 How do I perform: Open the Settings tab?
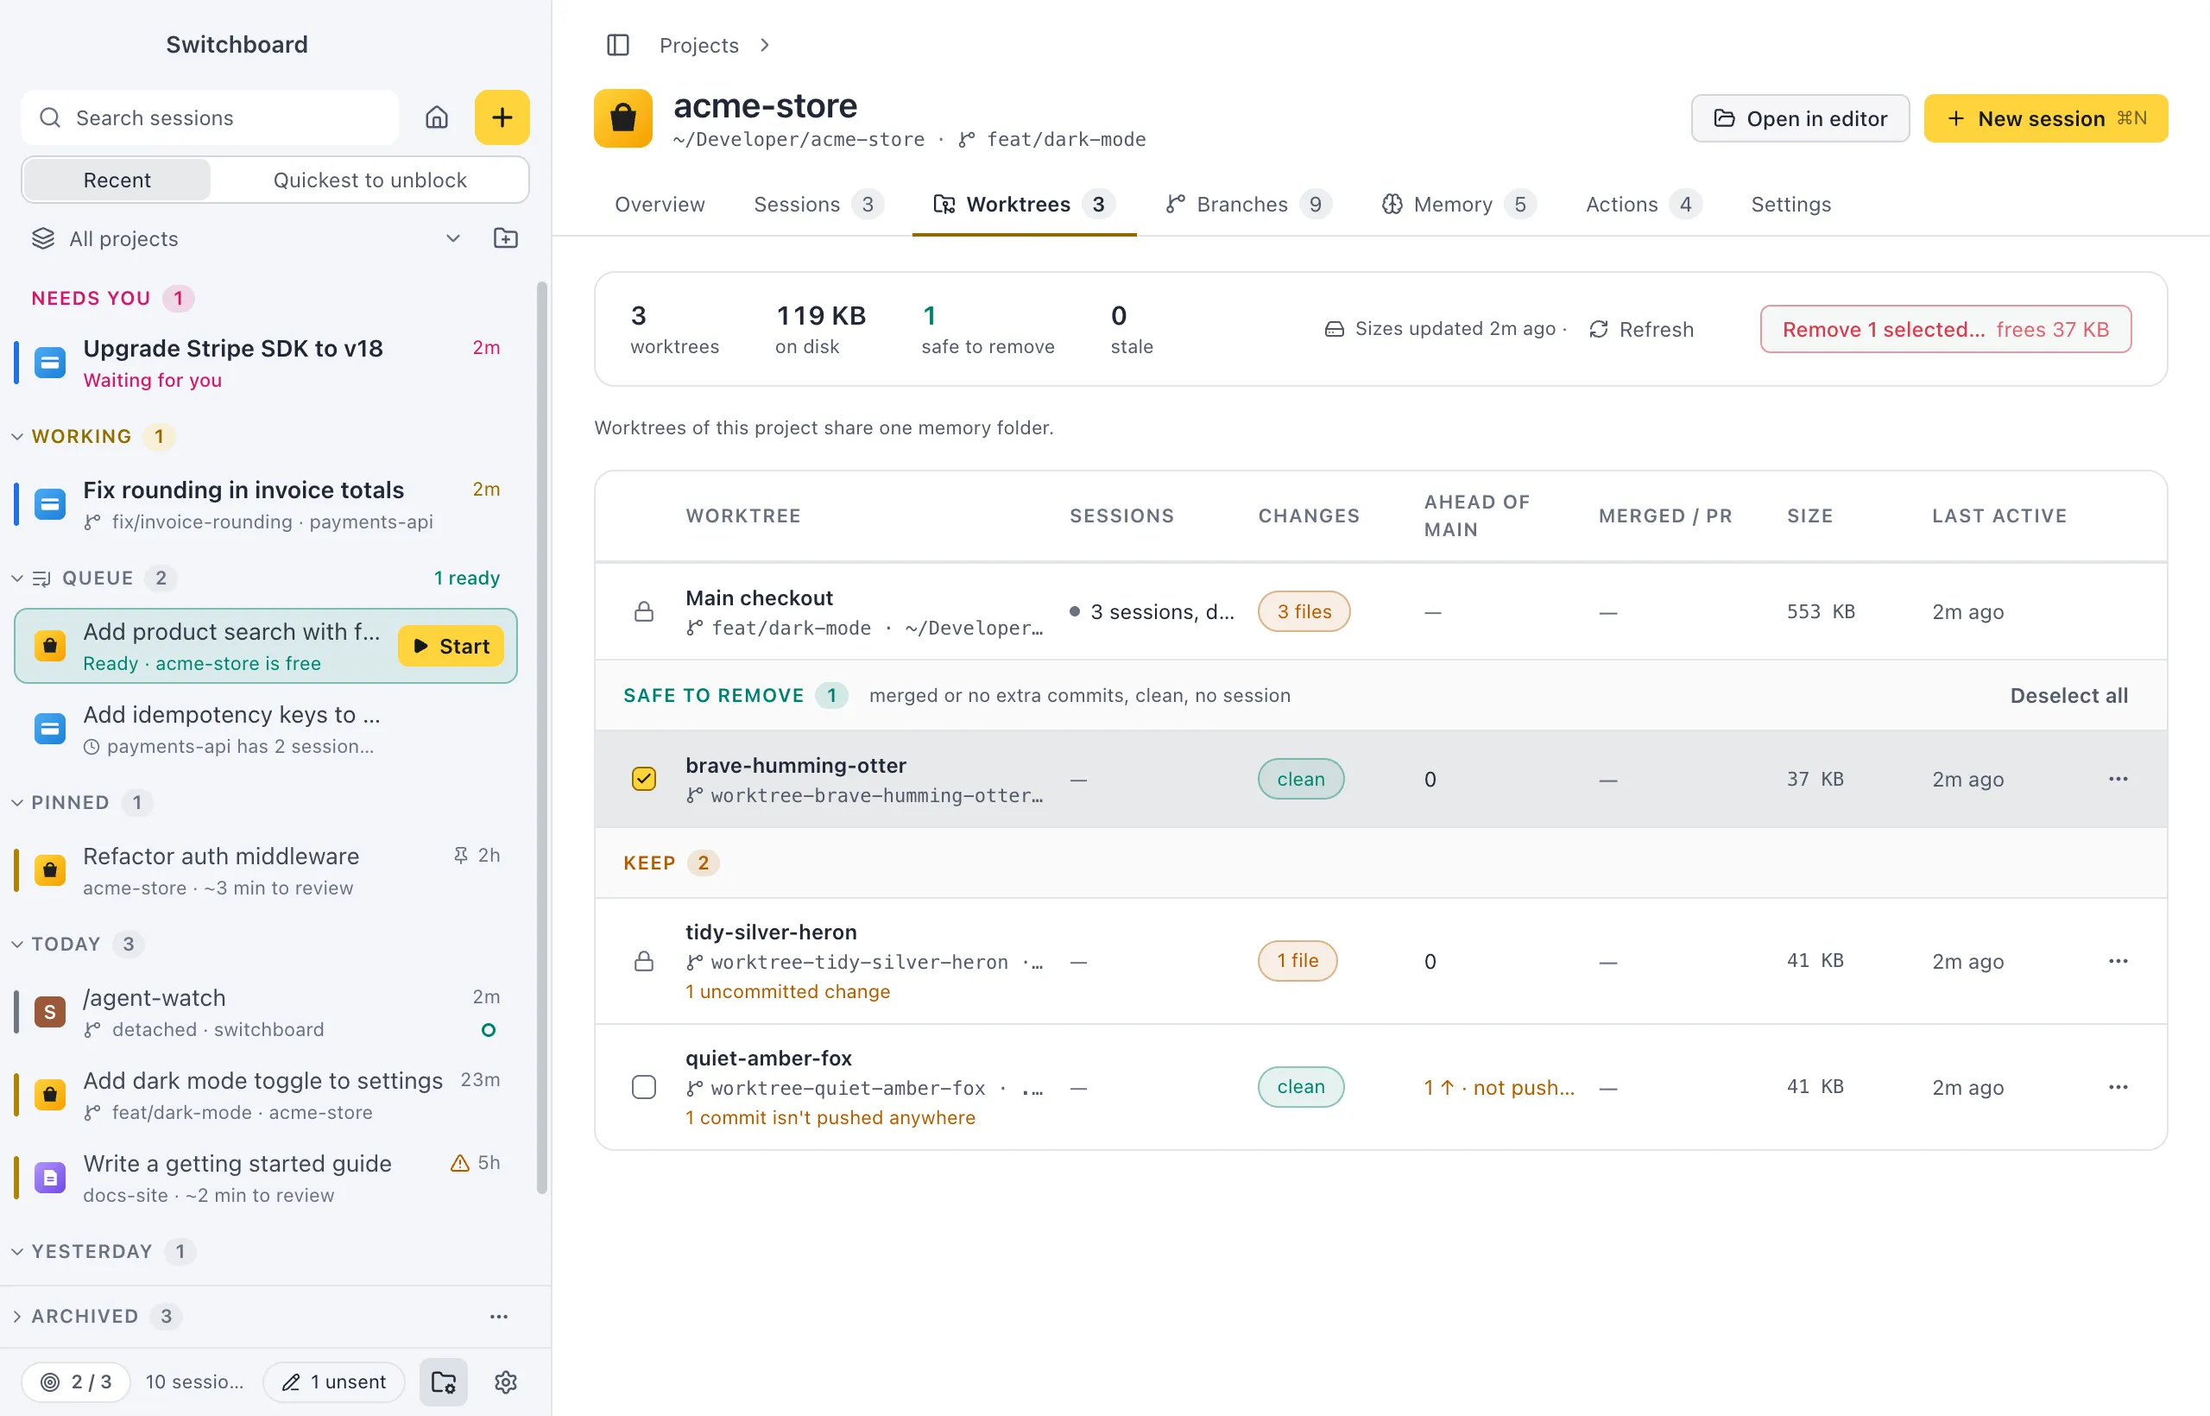[x=1790, y=204]
